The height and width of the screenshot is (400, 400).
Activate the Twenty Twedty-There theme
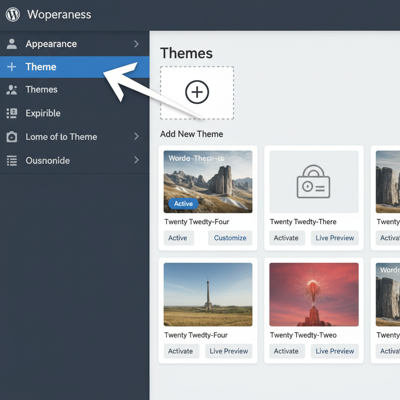pyautogui.click(x=286, y=238)
